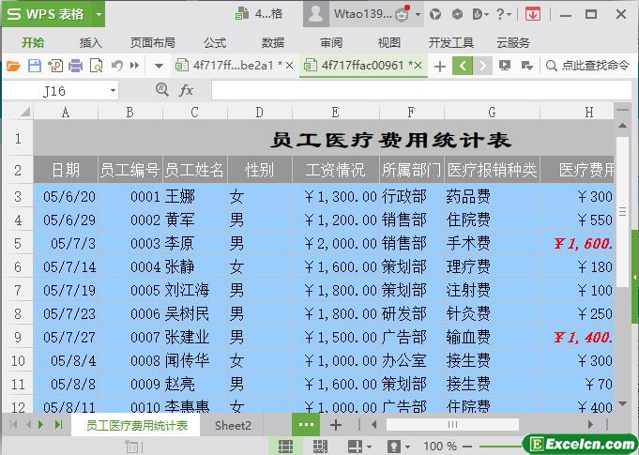Open the 开始 ribbon tab
The image size is (639, 455).
(33, 43)
